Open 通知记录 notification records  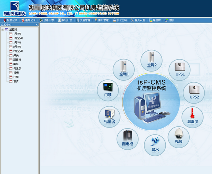pyautogui.click(x=29, y=20)
